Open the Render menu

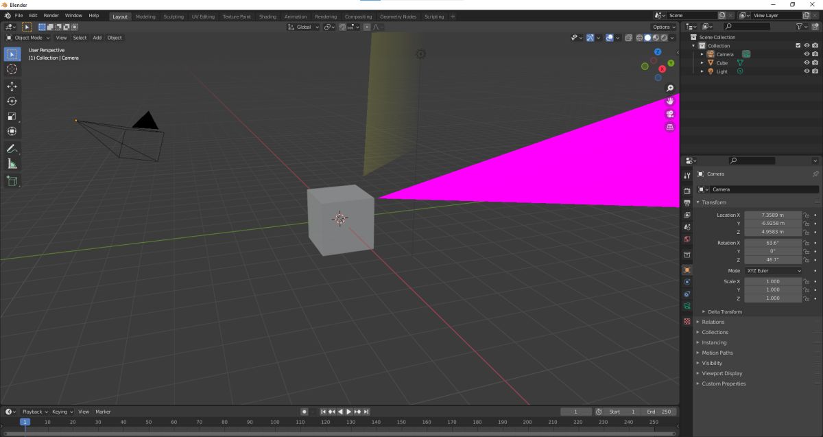coord(51,15)
